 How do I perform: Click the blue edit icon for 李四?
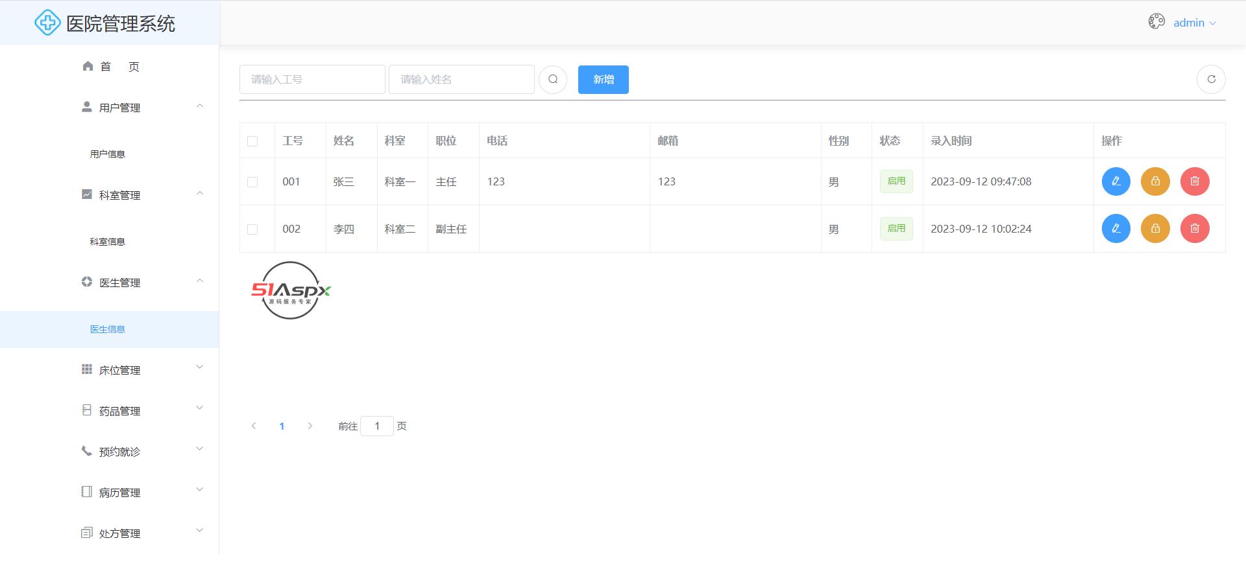[x=1116, y=229]
